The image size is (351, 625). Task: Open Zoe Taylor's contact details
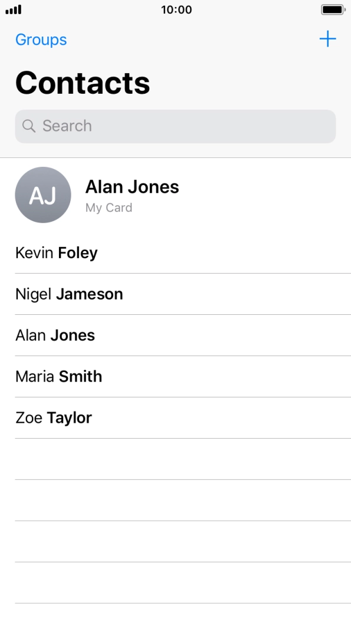[53, 417]
